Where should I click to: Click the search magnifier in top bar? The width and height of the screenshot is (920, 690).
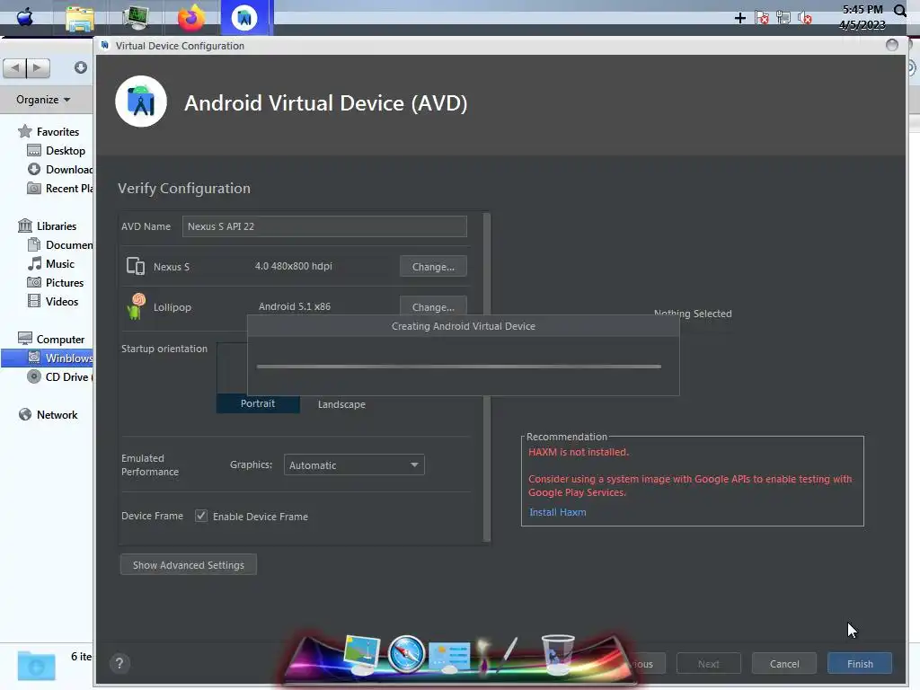click(x=900, y=11)
